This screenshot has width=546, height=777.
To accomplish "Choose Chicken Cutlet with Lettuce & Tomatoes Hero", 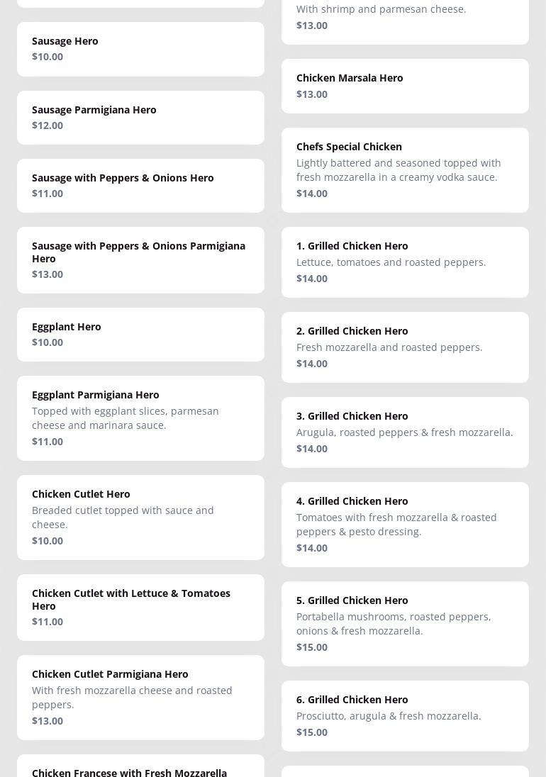I will click(140, 608).
